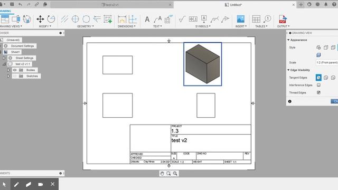The width and height of the screenshot is (338, 190).
Task: Click the Undo arrow
Action: coord(20,4)
